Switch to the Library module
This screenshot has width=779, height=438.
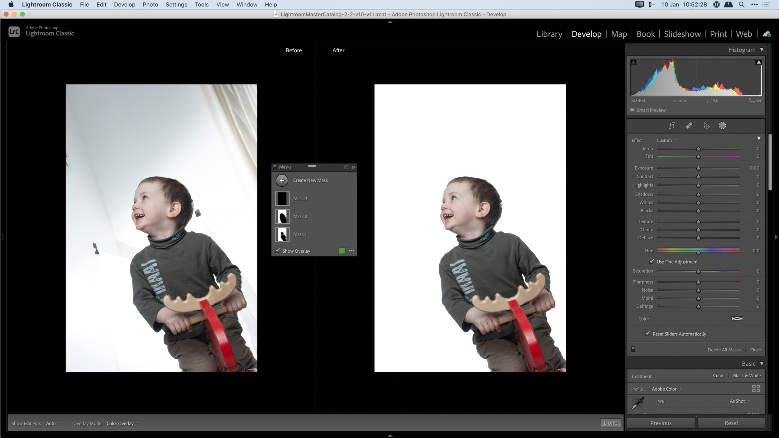(549, 34)
